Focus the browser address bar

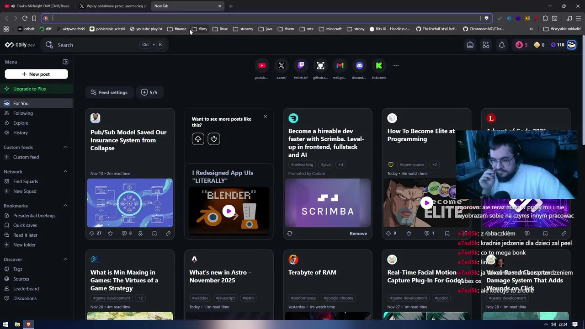tap(266, 18)
